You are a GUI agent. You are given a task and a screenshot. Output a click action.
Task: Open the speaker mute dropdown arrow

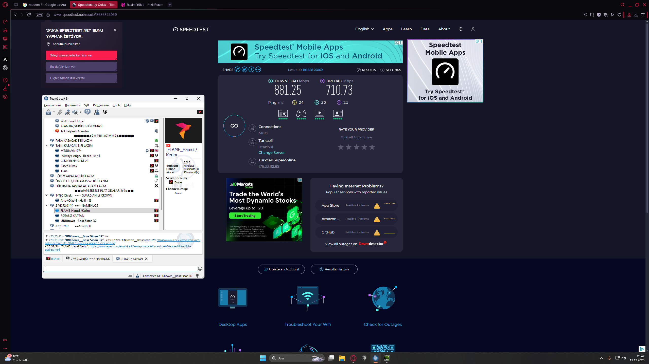tap(80, 112)
